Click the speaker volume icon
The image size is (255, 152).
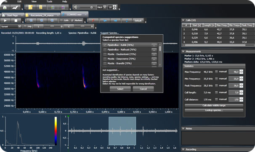(x=76, y=7)
